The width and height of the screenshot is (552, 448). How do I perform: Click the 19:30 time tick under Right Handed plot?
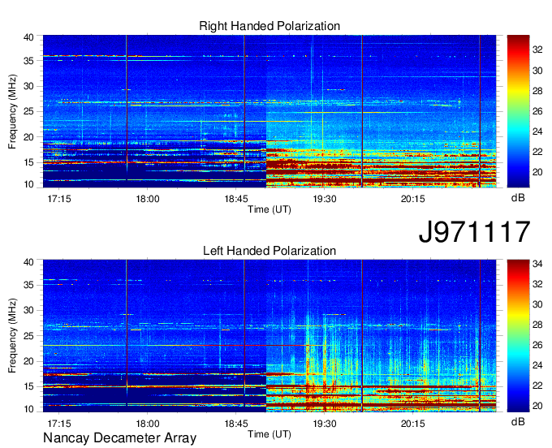click(x=325, y=199)
